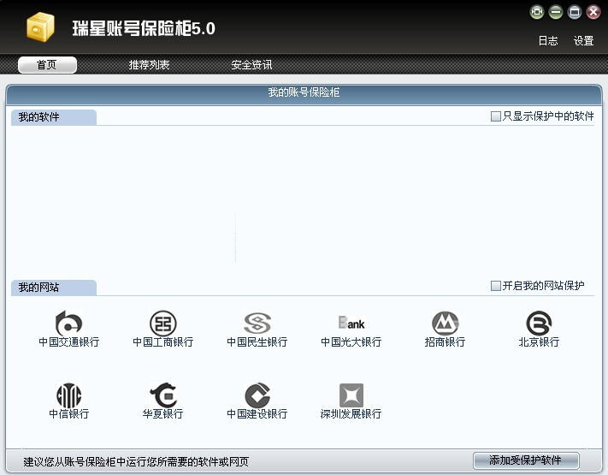Open the 北京银行 bank icon
Viewport: 608px width, 475px height.
pyautogui.click(x=539, y=324)
